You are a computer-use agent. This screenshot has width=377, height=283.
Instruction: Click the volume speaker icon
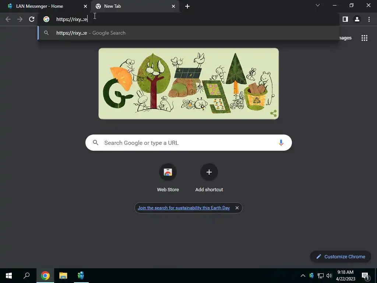pyautogui.click(x=329, y=276)
